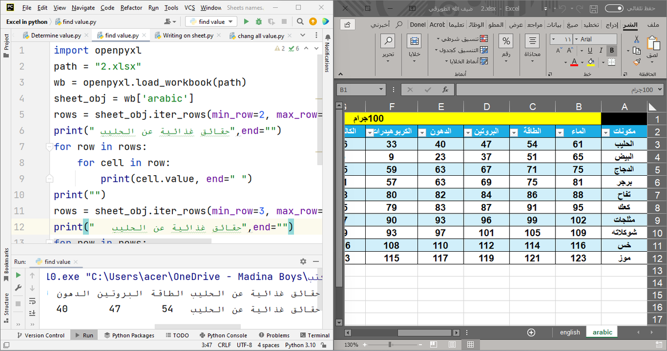Viewport: 667px width, 351px height.
Task: Click Insert Function fx button in formula bar
Action: tap(445, 89)
